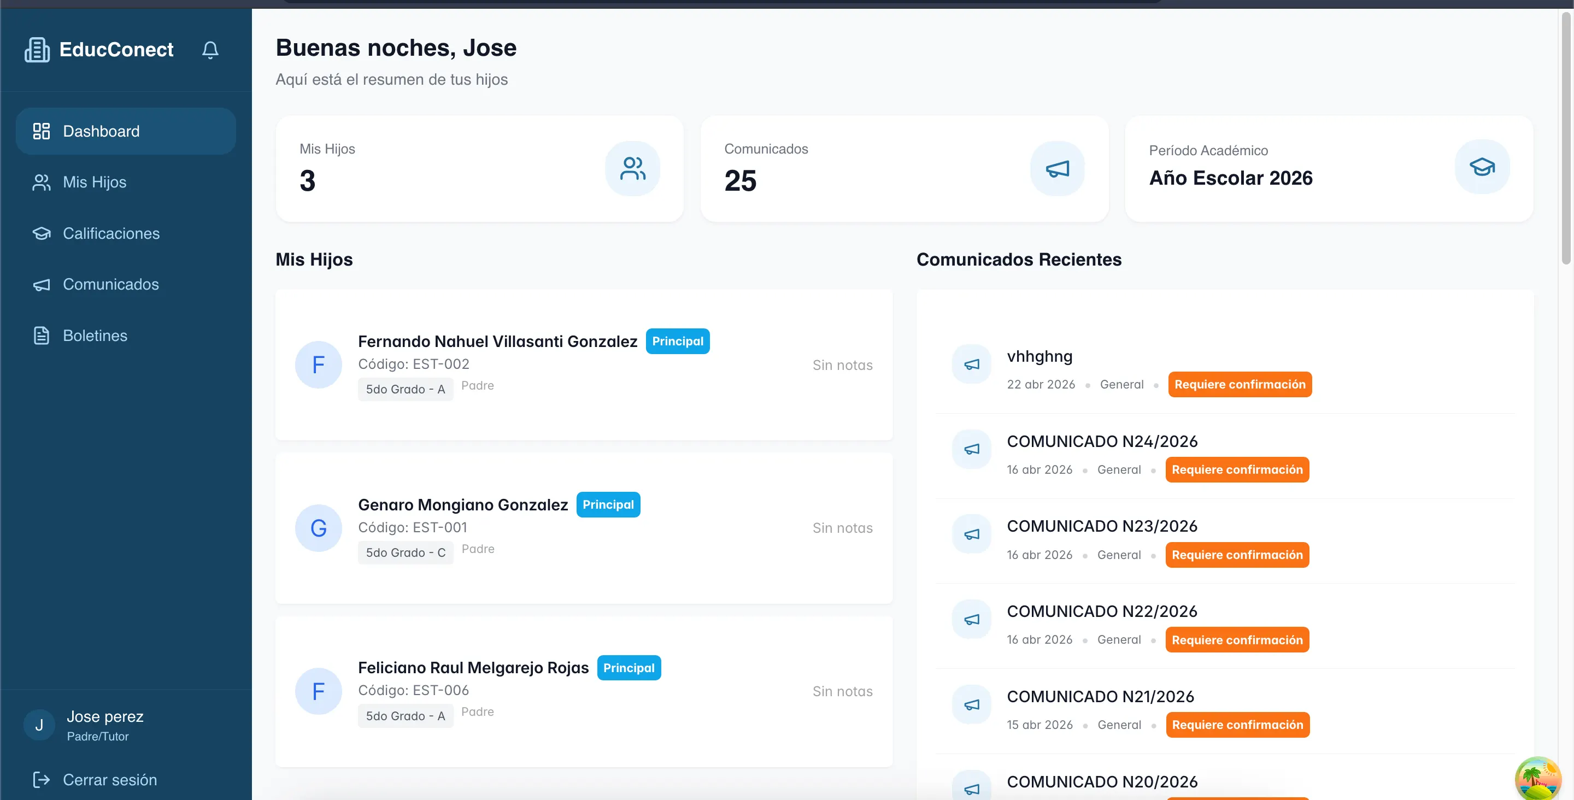Open Boletines from the sidebar

tap(95, 336)
